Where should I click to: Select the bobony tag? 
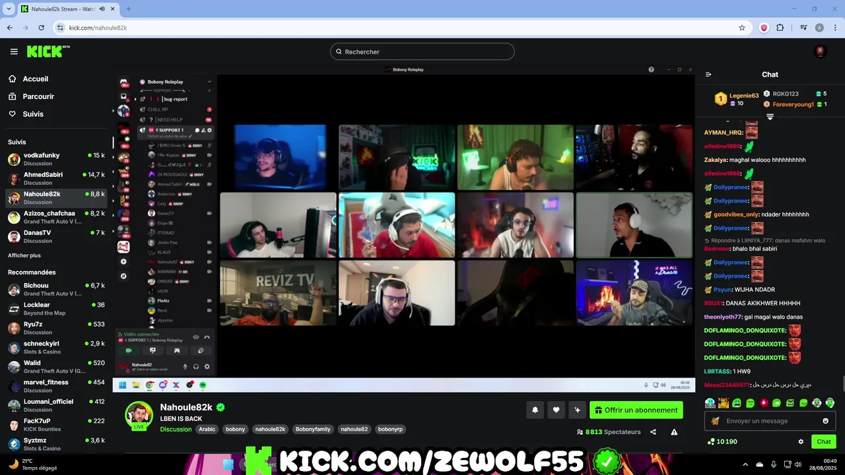(235, 429)
